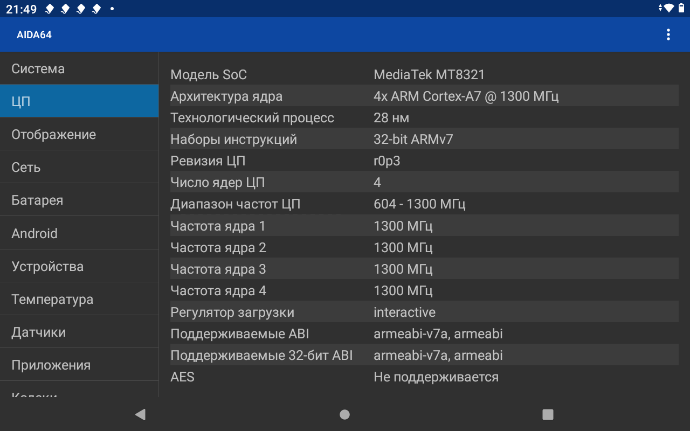Tap the Регулятор загрузки row

pos(424,312)
